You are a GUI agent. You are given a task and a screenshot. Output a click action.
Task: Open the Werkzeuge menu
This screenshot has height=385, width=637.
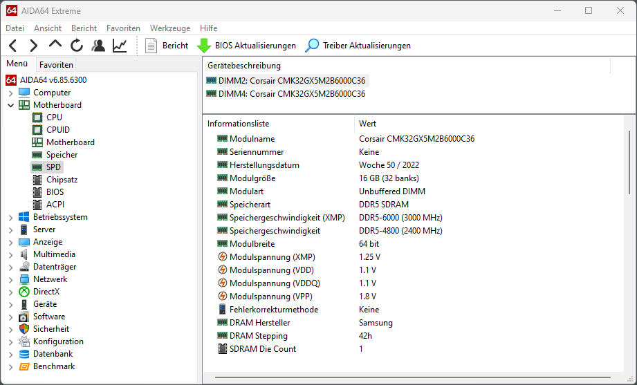[170, 28]
